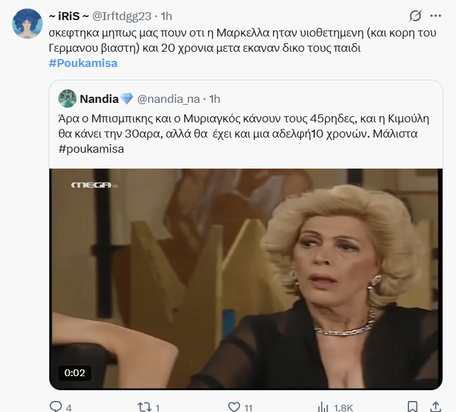Click the 0:02 video duration badge
This screenshot has width=473, height=412.
point(75,373)
